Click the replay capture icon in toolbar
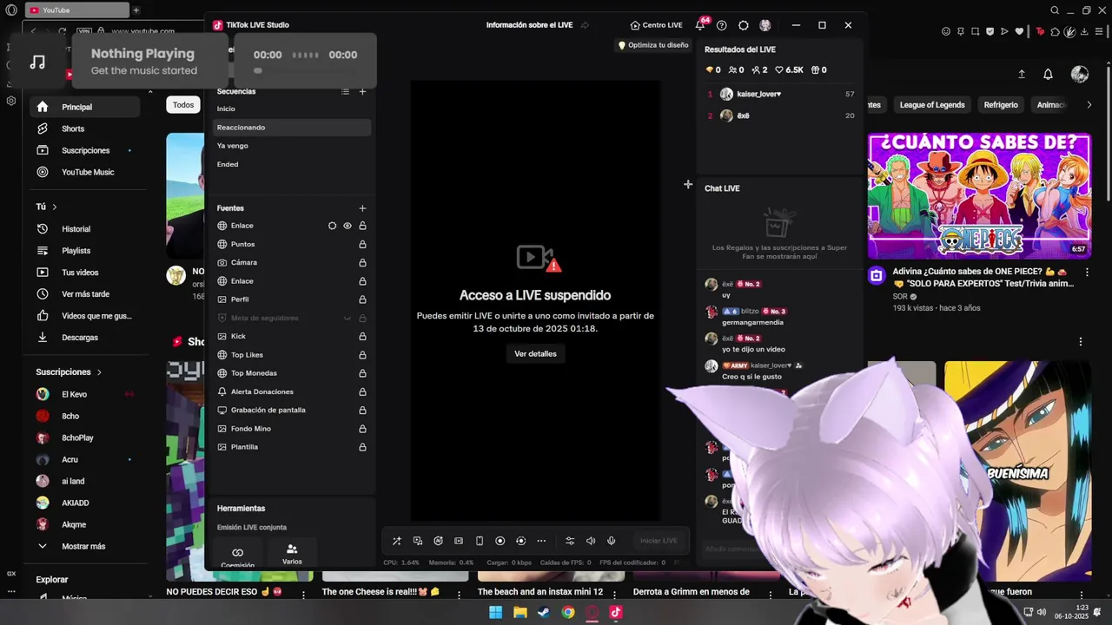The height and width of the screenshot is (625, 1112). click(x=521, y=541)
